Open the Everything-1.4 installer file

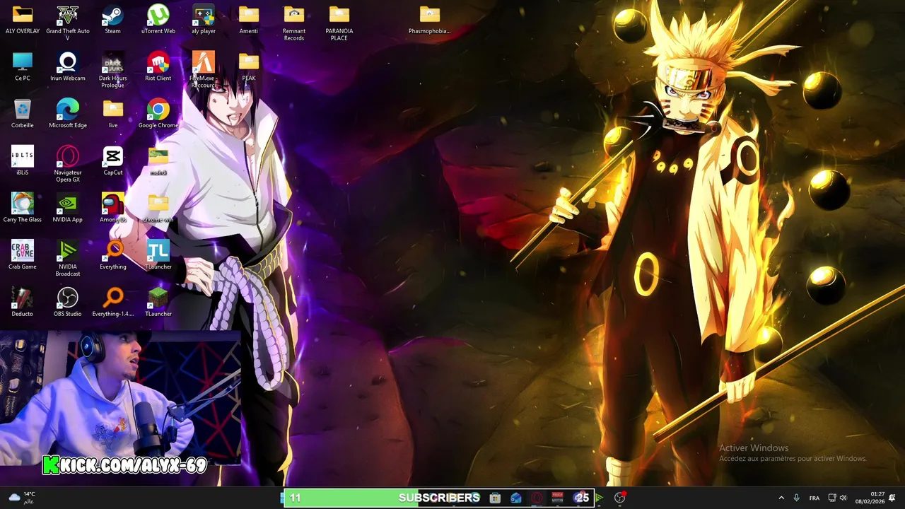[x=113, y=302]
